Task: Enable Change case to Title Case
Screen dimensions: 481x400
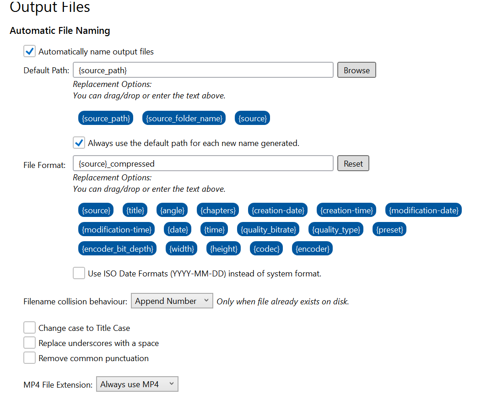Action: click(x=29, y=328)
